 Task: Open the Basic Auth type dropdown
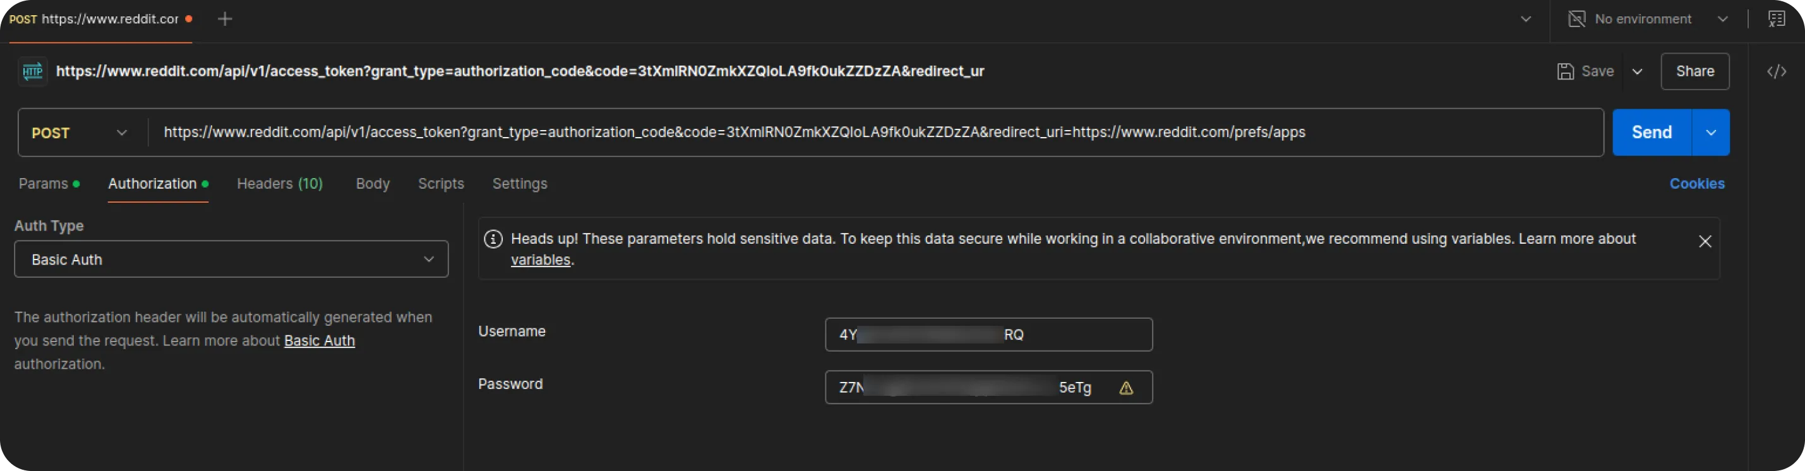[x=231, y=259]
